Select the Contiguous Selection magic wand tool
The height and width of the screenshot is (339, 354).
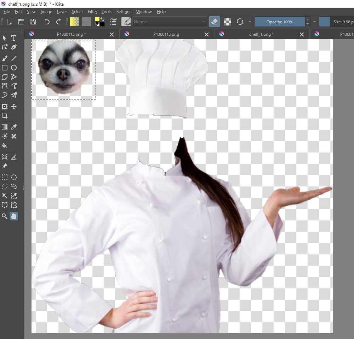point(5,196)
